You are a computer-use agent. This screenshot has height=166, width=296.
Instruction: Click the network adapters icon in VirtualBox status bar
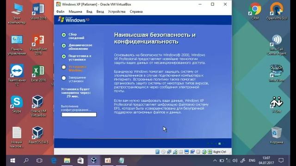[x=169, y=152]
